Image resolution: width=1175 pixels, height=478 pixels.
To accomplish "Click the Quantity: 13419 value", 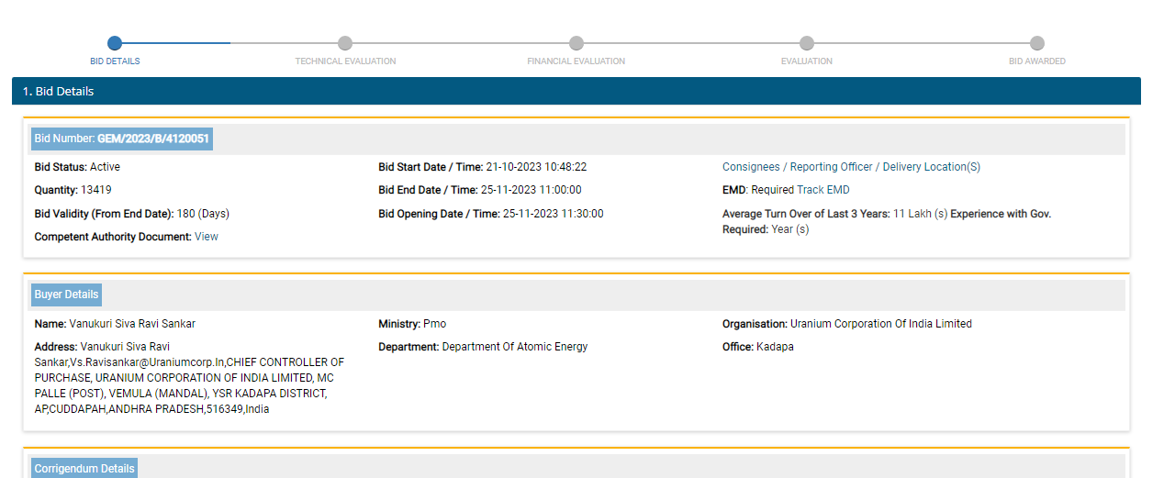I will tap(73, 190).
